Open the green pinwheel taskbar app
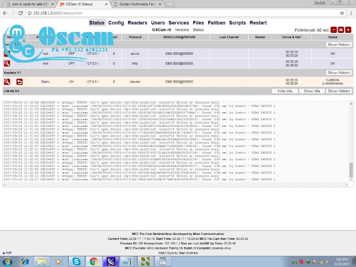Viewport: 356px width, 267px height. [x=146, y=262]
